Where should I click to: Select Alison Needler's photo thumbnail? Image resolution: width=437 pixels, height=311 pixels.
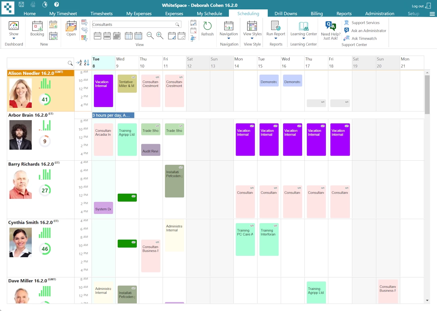[x=20, y=93]
